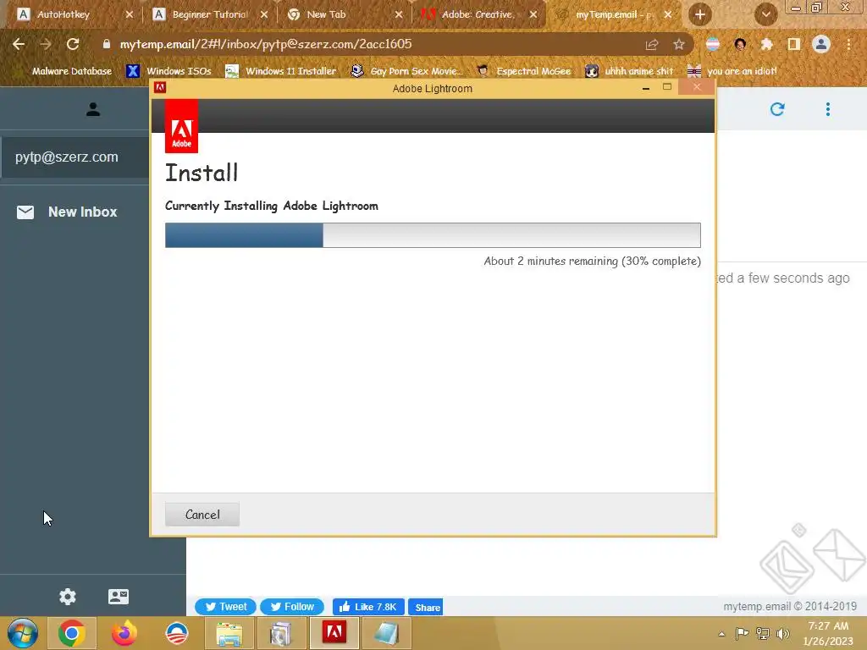Open the Chrome profile avatar
Image resolution: width=867 pixels, height=650 pixels.
coord(821,44)
